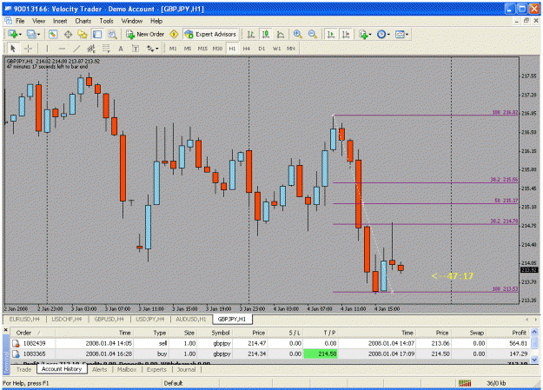Select the Vertical Line drawing tool

point(47,49)
